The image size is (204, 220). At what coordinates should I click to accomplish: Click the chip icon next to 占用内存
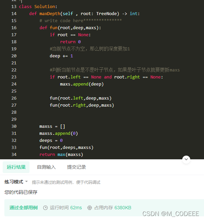(89, 208)
